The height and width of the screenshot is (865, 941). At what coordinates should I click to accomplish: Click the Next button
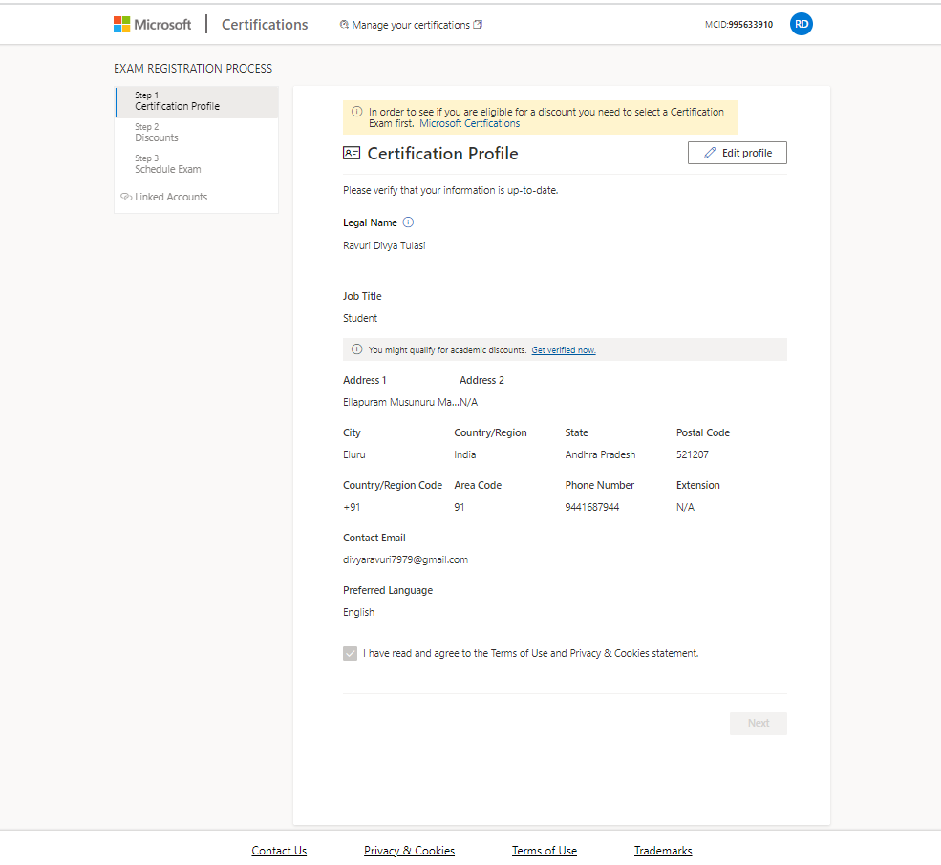[758, 723]
